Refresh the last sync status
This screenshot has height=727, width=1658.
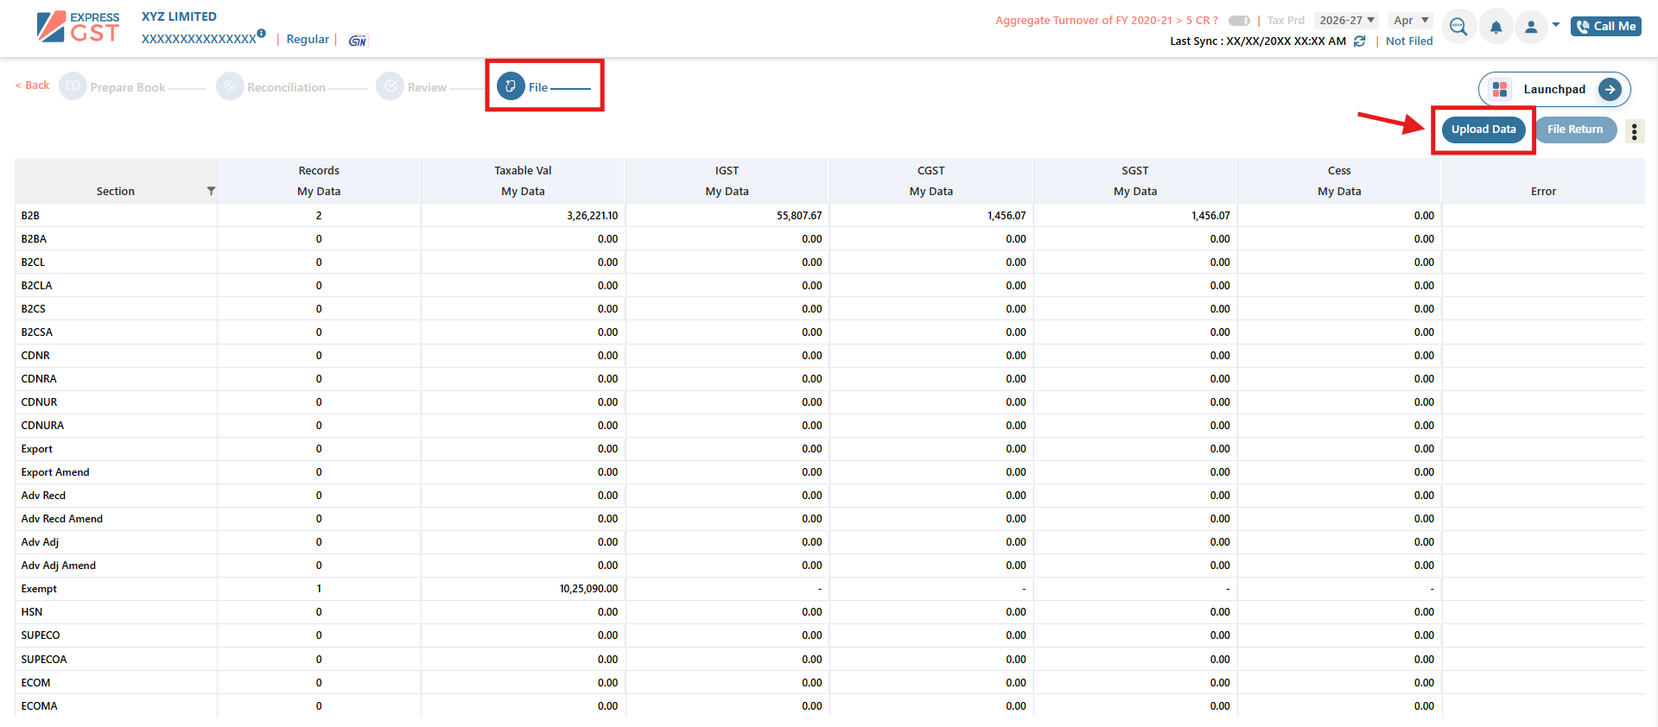coord(1359,41)
